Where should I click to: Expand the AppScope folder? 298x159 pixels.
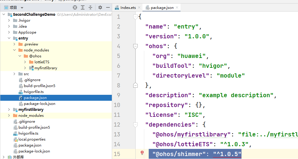[9, 32]
